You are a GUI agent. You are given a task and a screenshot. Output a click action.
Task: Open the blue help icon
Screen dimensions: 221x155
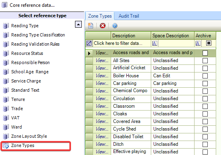click(115, 26)
